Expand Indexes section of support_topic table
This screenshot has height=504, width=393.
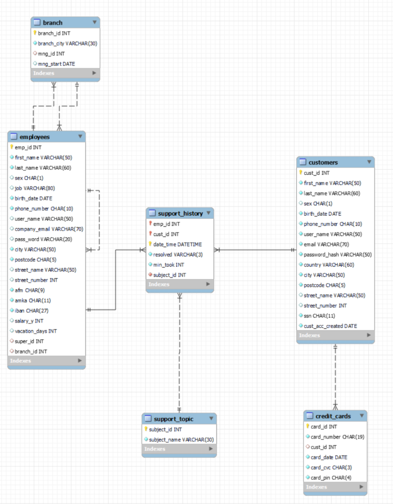[211, 448]
